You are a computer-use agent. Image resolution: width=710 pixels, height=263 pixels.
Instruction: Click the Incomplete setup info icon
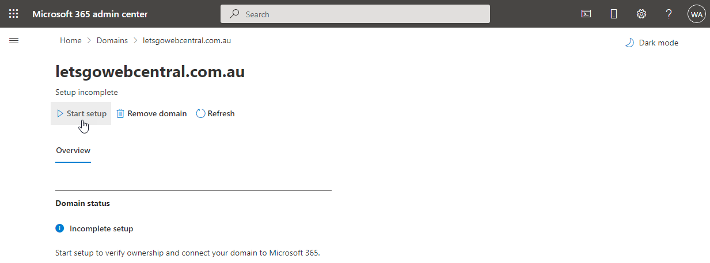(59, 228)
